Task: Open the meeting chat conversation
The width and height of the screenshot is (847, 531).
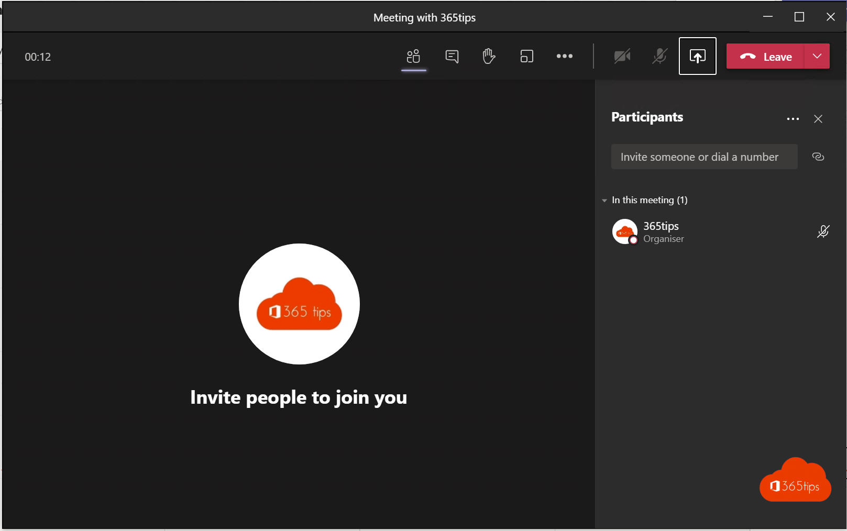Action: click(452, 56)
